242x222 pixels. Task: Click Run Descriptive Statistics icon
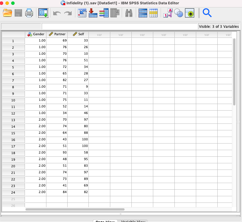[115, 13]
